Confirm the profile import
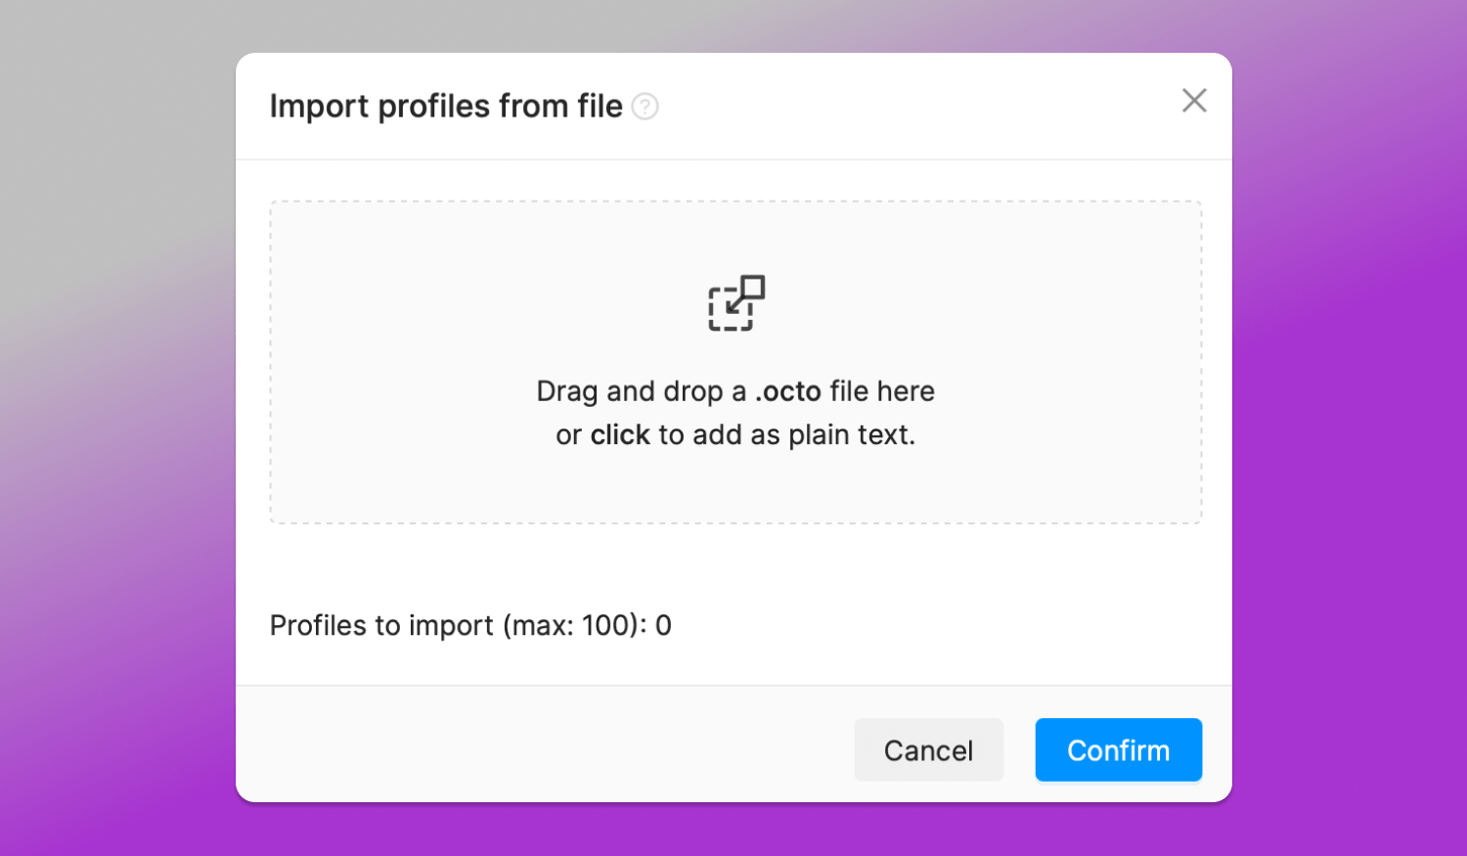This screenshot has width=1467, height=856. 1119,750
